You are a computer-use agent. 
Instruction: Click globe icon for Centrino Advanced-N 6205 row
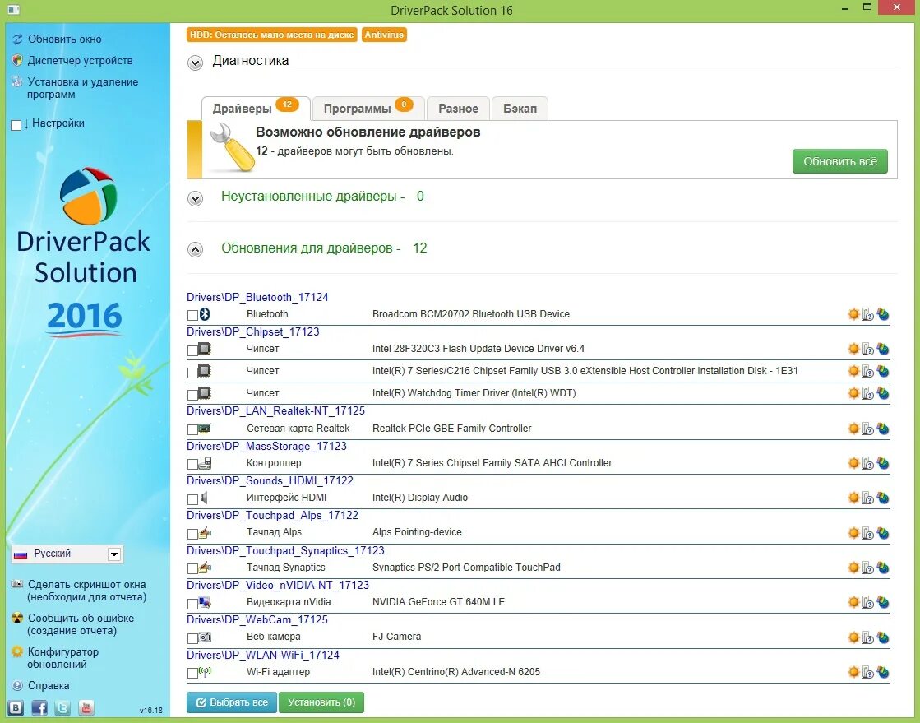pyautogui.click(x=883, y=673)
